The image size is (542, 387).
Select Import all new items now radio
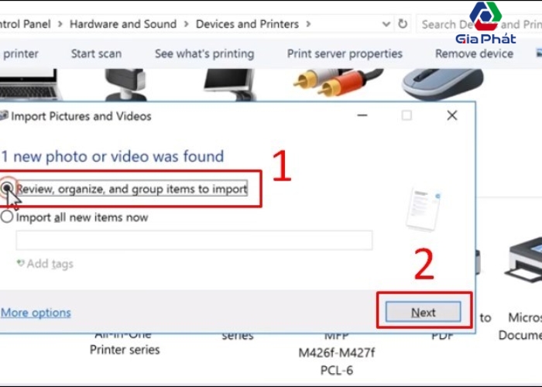pyautogui.click(x=6, y=217)
